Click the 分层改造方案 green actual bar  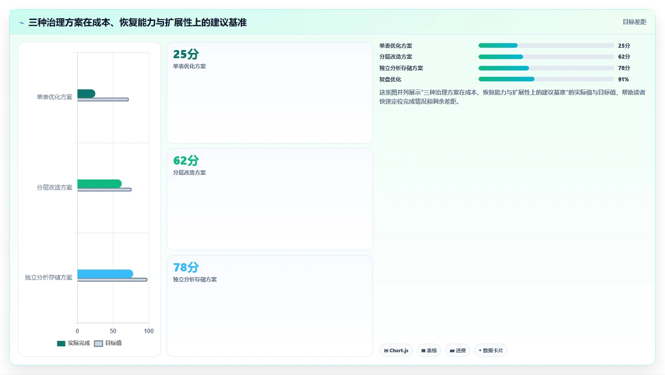tap(99, 184)
